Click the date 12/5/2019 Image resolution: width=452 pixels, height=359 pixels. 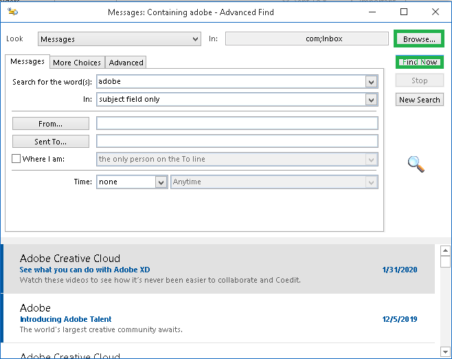(x=400, y=319)
